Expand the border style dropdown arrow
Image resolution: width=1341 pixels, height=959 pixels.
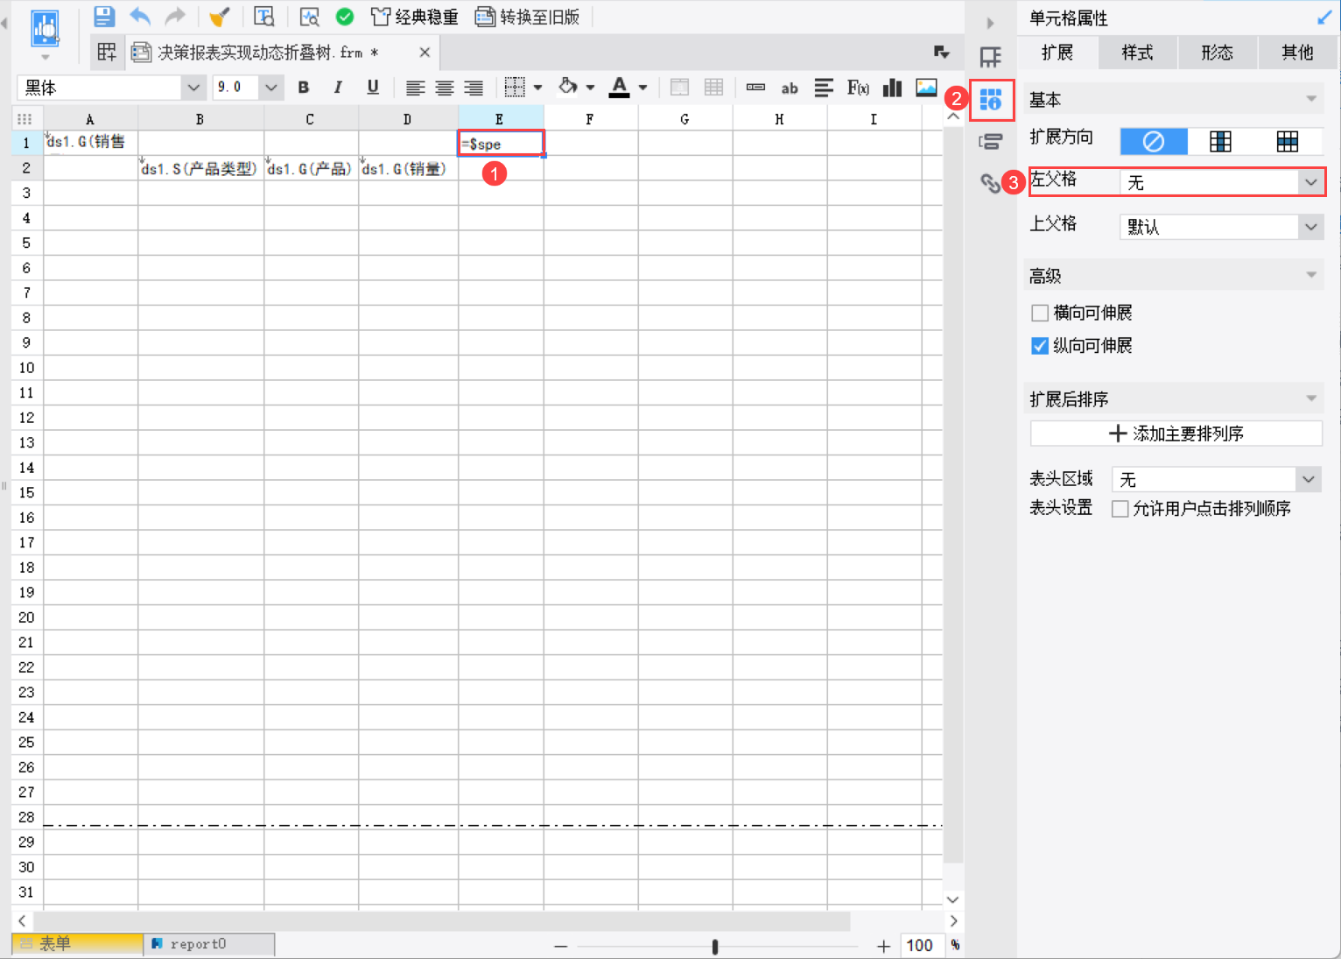coord(537,88)
